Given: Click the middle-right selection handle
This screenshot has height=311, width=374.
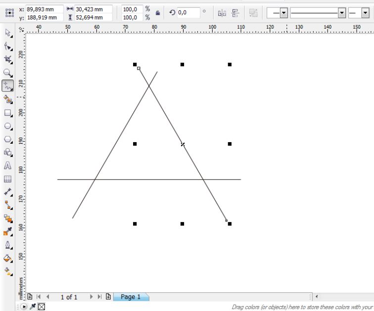Looking at the screenshot, I should (230, 144).
